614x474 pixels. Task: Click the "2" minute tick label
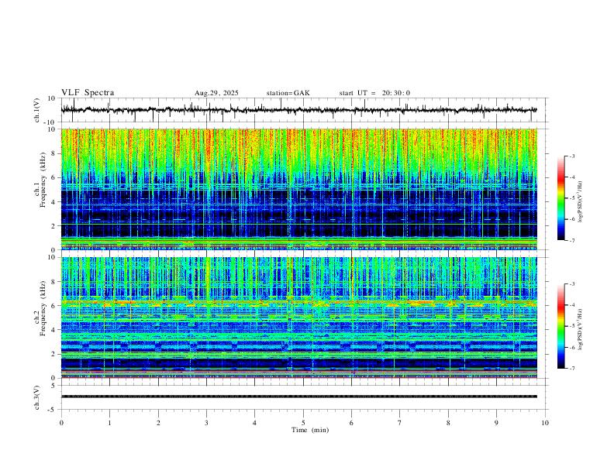coord(158,423)
